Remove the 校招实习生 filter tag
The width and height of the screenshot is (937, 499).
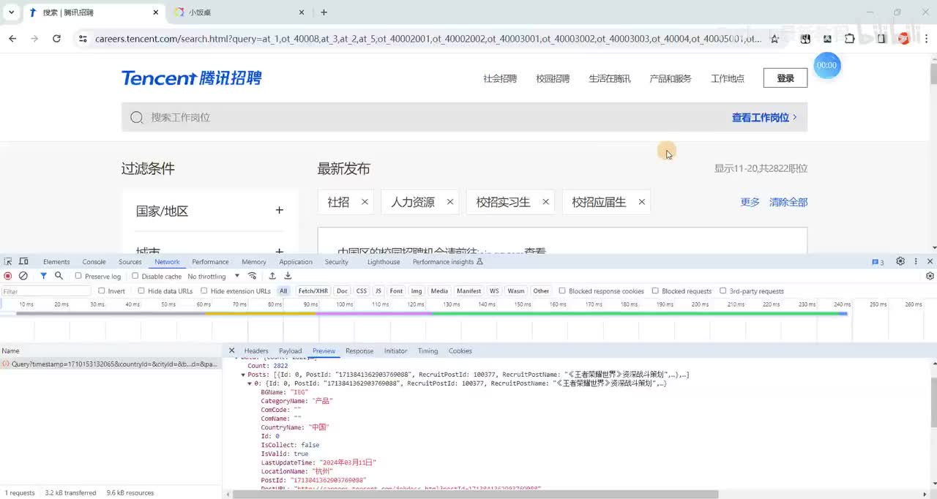(x=545, y=202)
